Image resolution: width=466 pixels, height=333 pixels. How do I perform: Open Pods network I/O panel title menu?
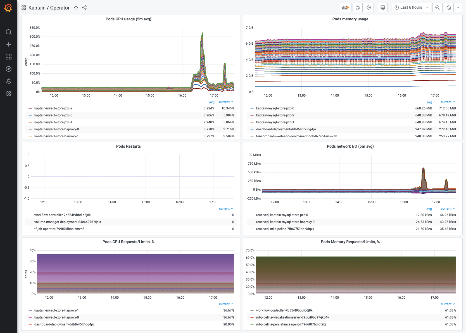(x=350, y=146)
